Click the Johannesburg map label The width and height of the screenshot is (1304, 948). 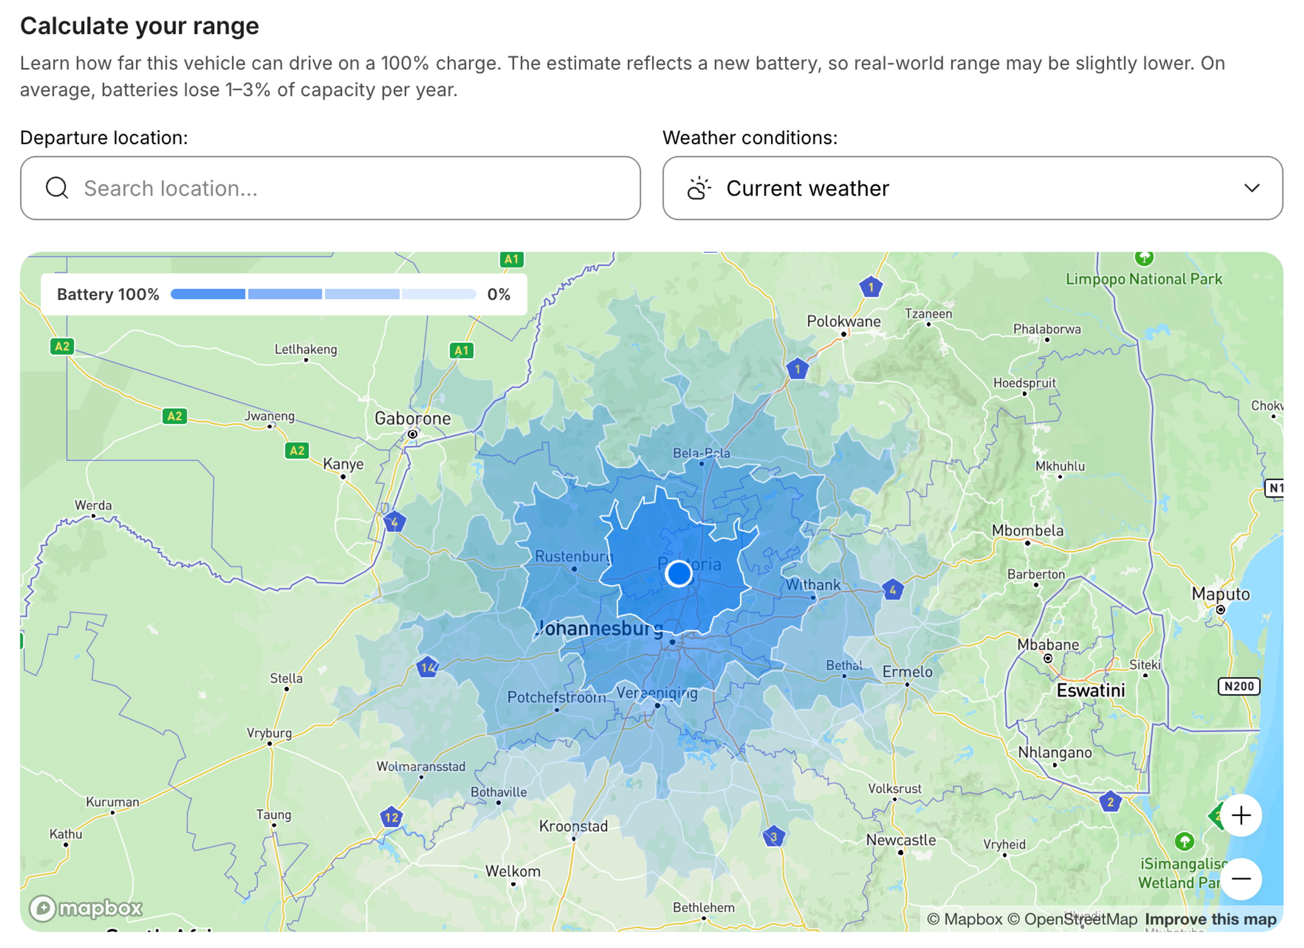point(599,628)
